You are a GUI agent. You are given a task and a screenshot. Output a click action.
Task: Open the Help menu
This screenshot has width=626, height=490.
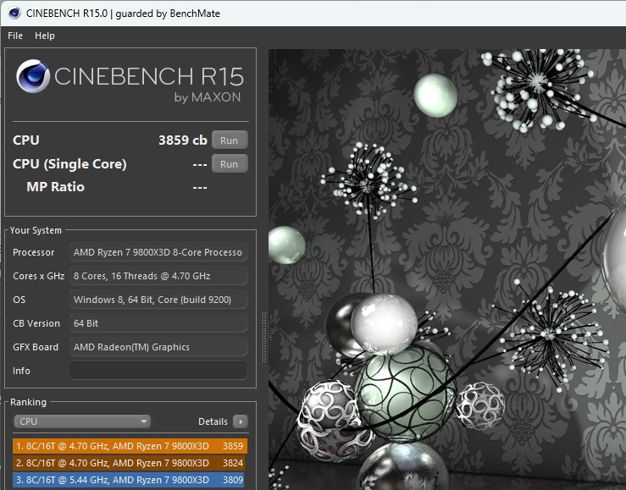(x=45, y=36)
